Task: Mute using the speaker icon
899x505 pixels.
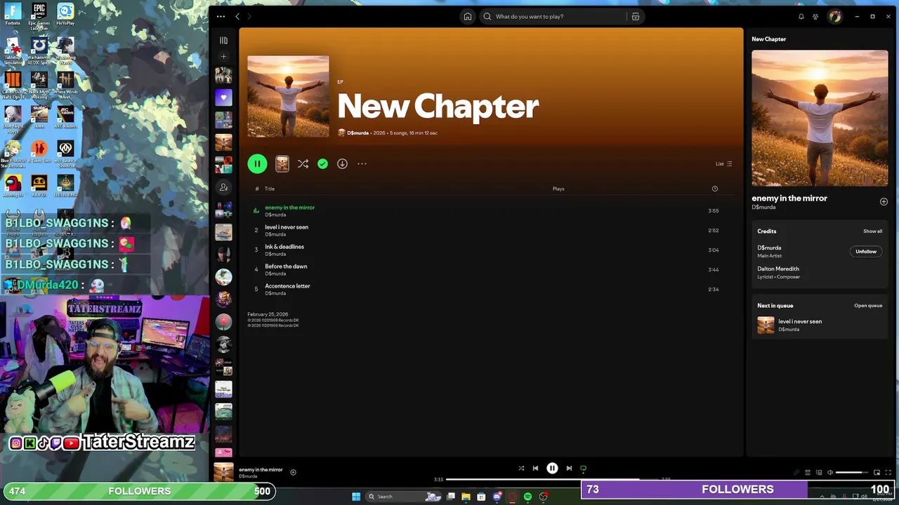Action: pos(829,473)
